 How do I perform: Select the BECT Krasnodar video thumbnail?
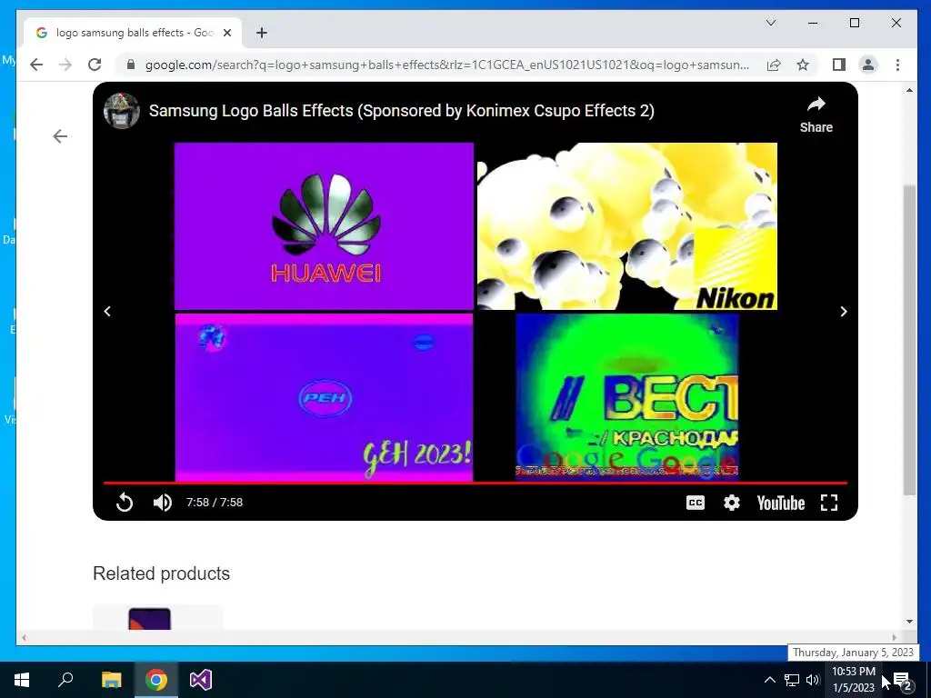627,396
